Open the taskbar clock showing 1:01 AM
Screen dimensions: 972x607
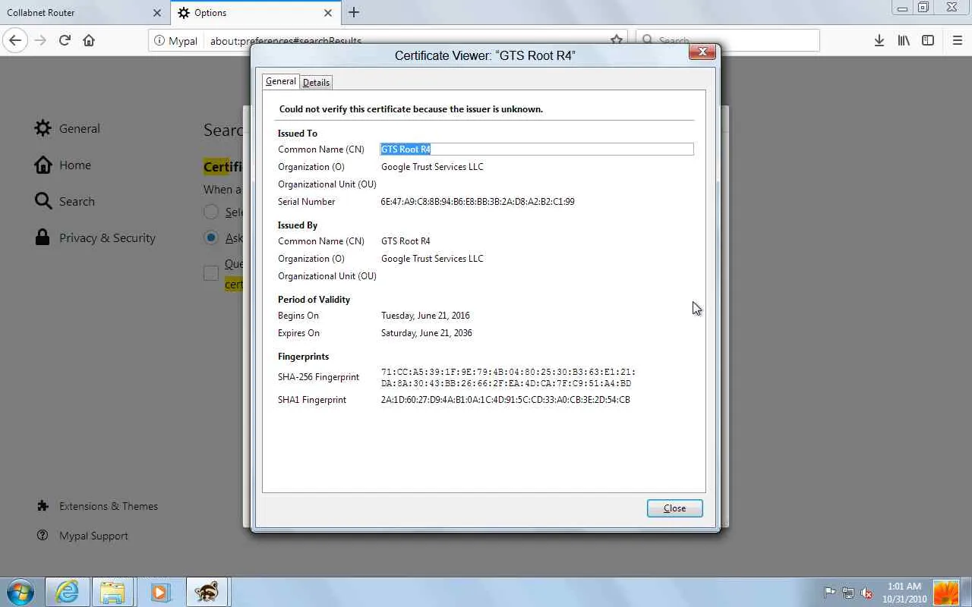pos(904,593)
